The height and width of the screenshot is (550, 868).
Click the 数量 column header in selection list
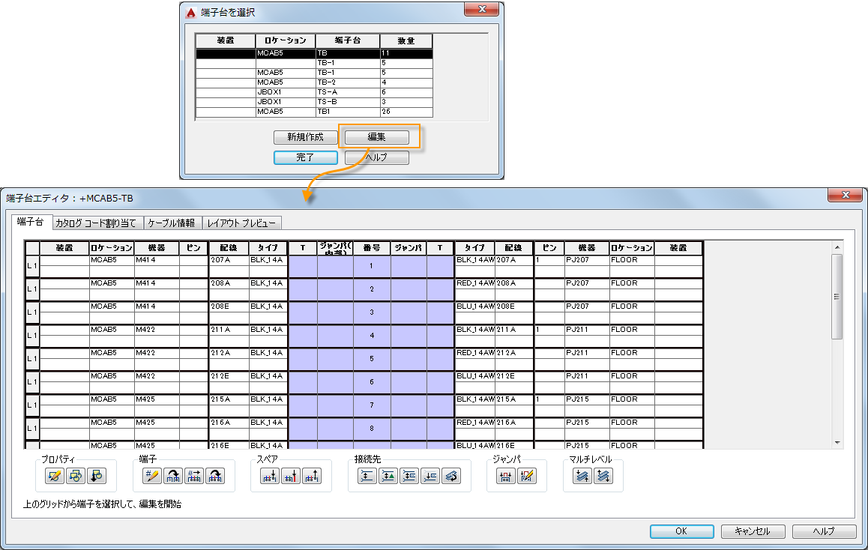pyautogui.click(x=406, y=41)
